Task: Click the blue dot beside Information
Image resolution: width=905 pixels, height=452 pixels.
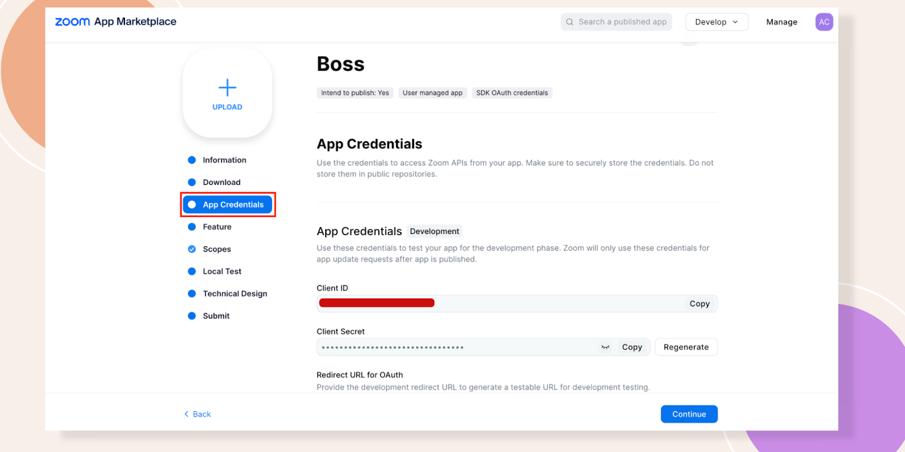Action: 192,160
